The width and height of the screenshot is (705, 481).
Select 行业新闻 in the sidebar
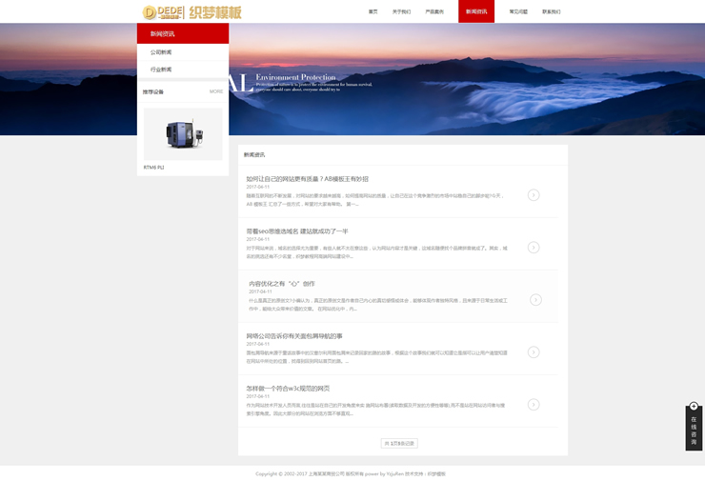[162, 70]
